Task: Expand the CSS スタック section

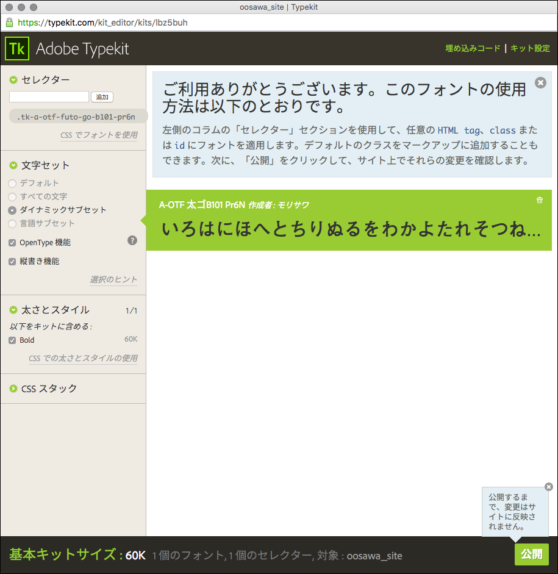Action: 13,389
